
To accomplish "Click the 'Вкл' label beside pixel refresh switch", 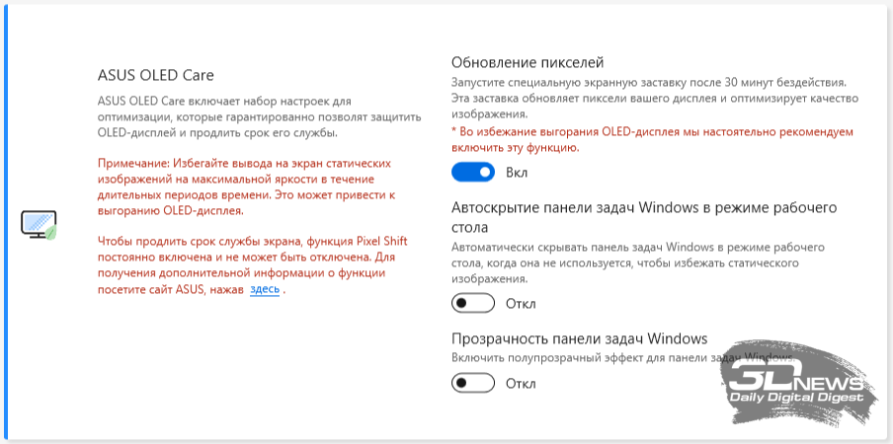I will pyautogui.click(x=517, y=173).
